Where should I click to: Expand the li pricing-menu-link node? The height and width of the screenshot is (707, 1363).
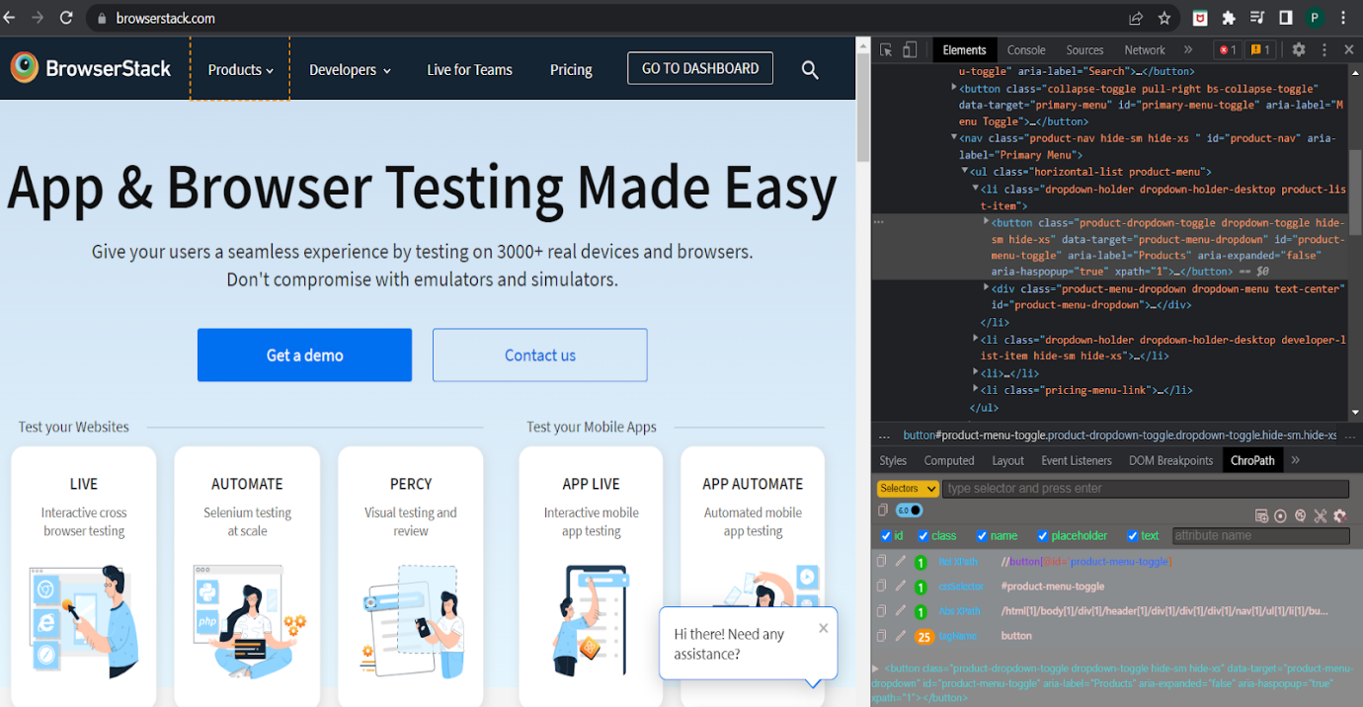tap(976, 390)
